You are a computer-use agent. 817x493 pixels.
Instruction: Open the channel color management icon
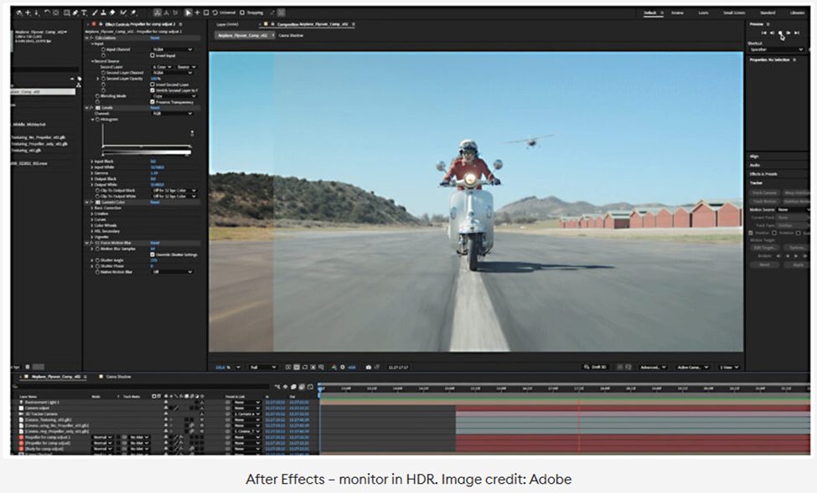pyautogui.click(x=334, y=367)
